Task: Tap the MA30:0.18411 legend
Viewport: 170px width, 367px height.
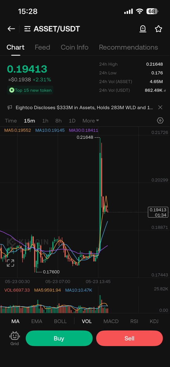Action: point(84,130)
